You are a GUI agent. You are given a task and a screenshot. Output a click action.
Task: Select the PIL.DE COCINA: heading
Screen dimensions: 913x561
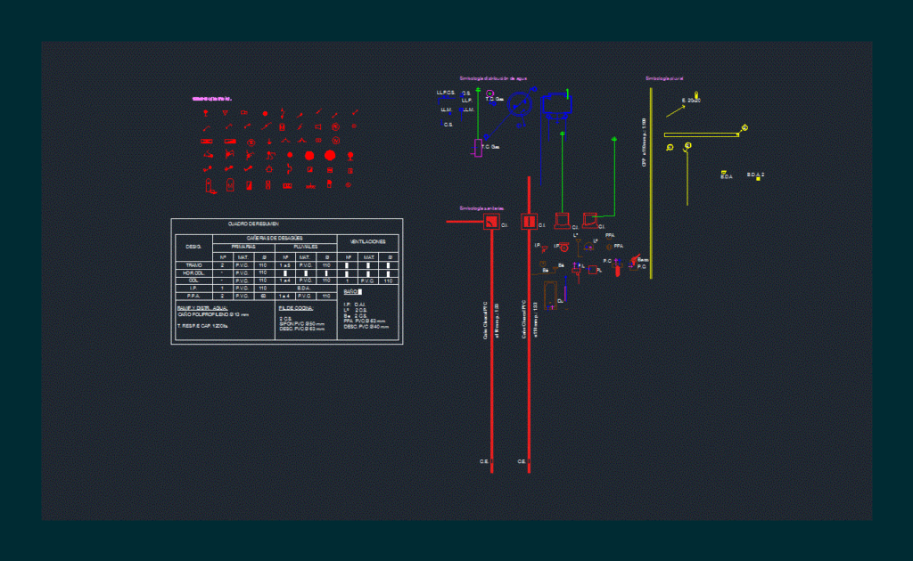[296, 308]
